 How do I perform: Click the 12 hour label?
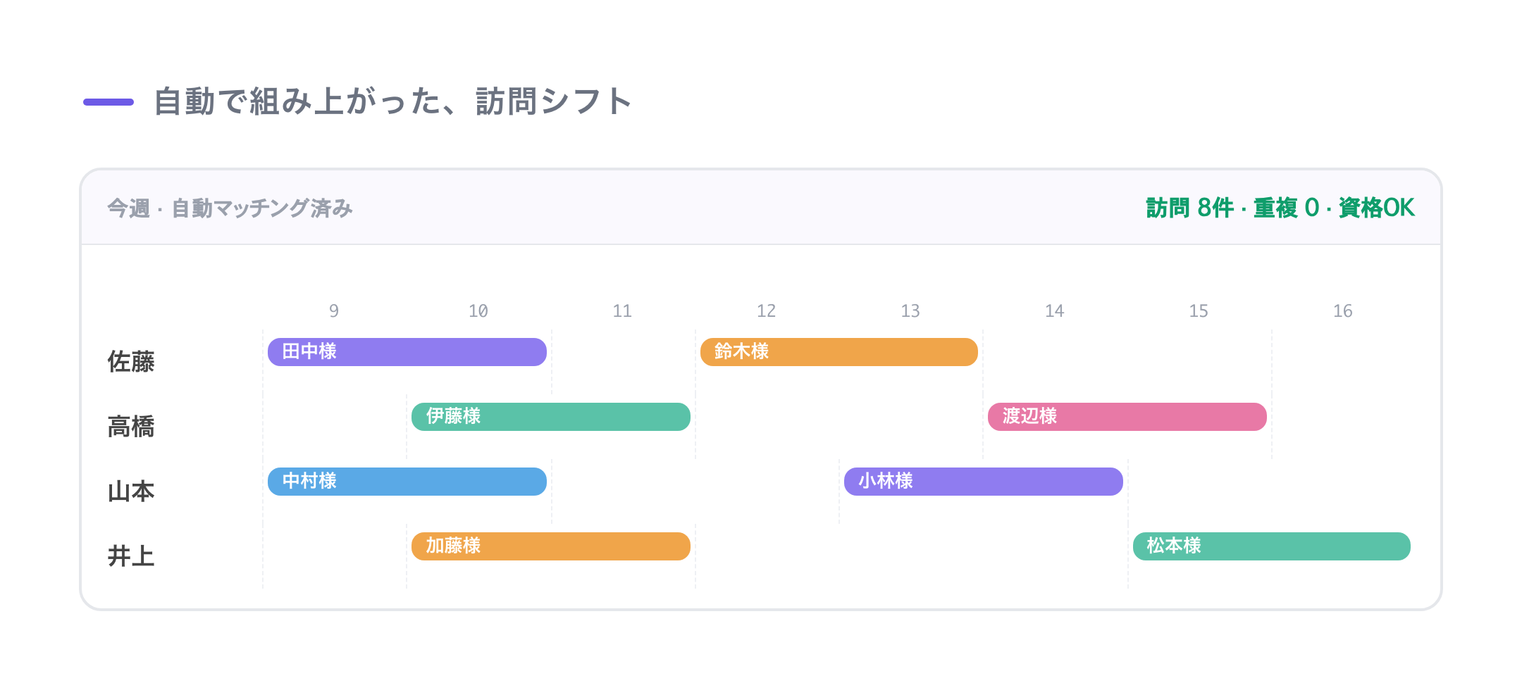[x=767, y=311]
